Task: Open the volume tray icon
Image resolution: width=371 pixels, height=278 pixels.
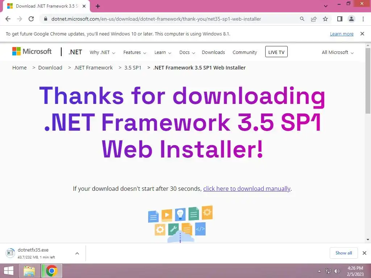Action: tap(337, 271)
